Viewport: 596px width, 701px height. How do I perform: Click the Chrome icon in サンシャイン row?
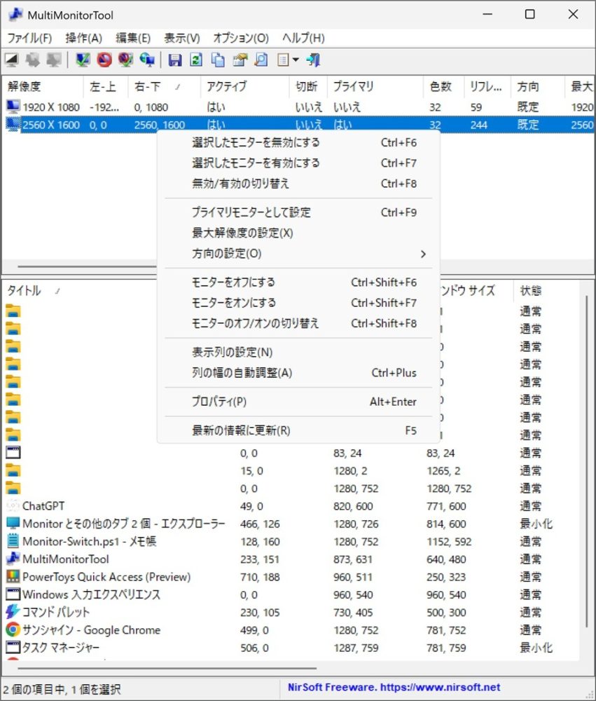(13, 629)
